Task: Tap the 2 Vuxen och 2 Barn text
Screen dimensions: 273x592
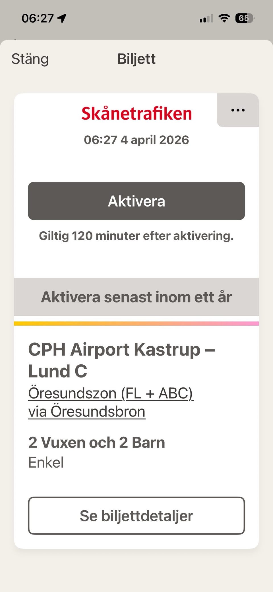Action: point(97,442)
